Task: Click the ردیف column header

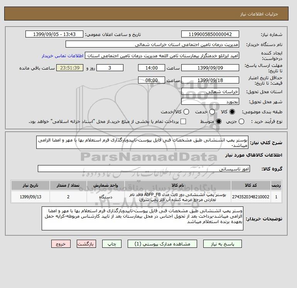Action: coord(276,185)
